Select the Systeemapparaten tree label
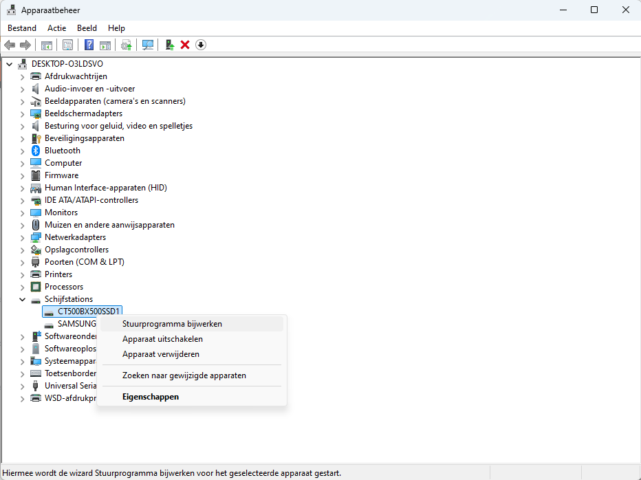This screenshot has height=480, width=641. pyautogui.click(x=70, y=361)
